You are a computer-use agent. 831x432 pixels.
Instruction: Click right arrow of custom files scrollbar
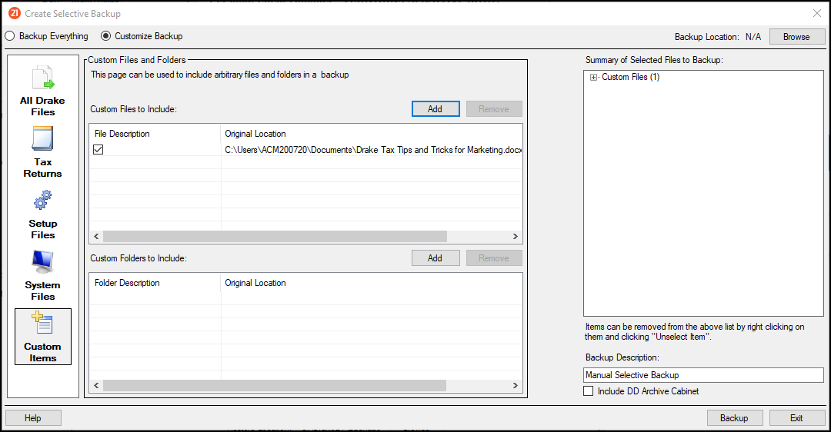[515, 236]
